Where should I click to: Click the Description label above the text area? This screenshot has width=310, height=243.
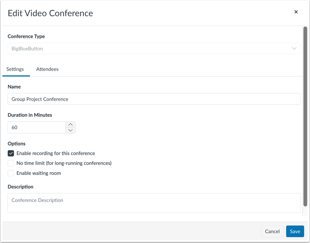[20, 186]
